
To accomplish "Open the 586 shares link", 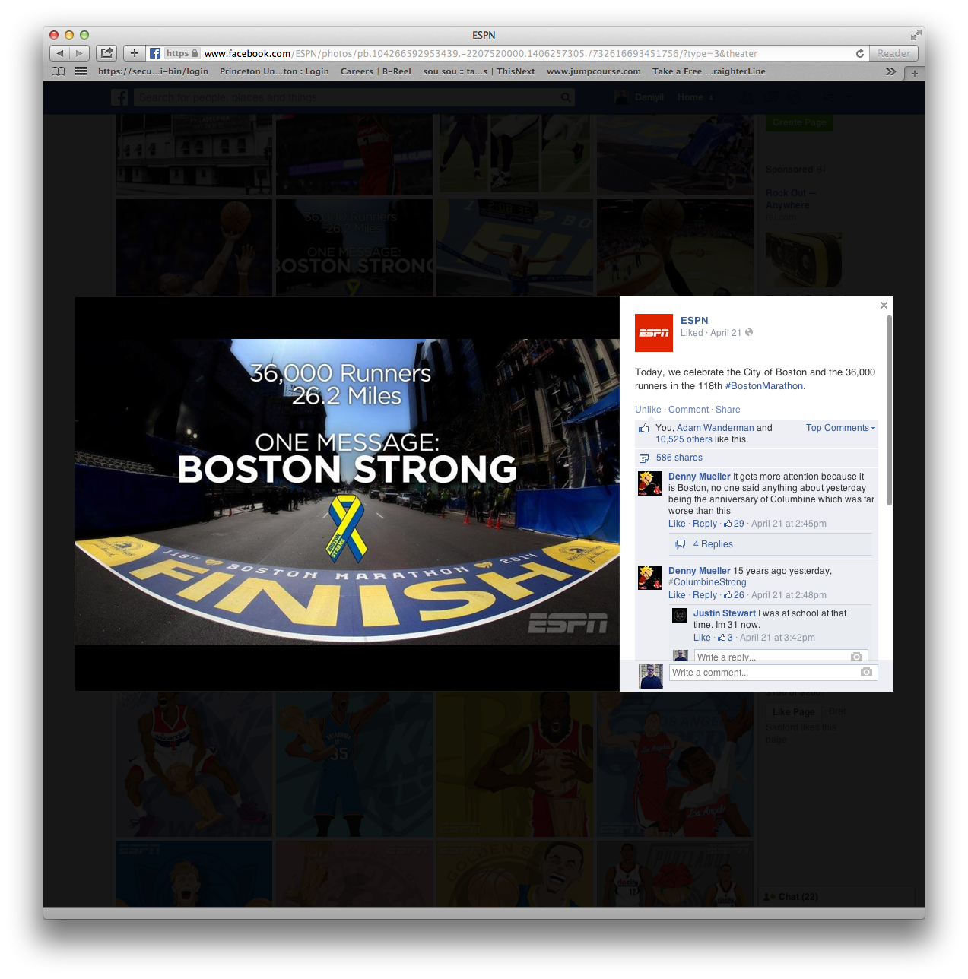I will pyautogui.click(x=679, y=458).
